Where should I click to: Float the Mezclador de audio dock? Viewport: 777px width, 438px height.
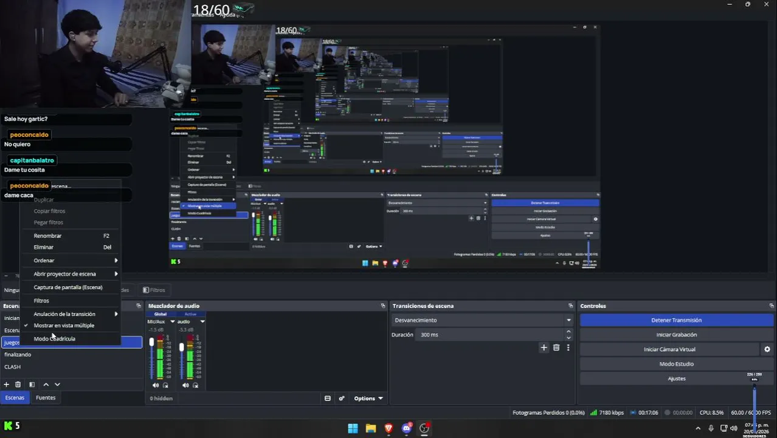pos(383,306)
